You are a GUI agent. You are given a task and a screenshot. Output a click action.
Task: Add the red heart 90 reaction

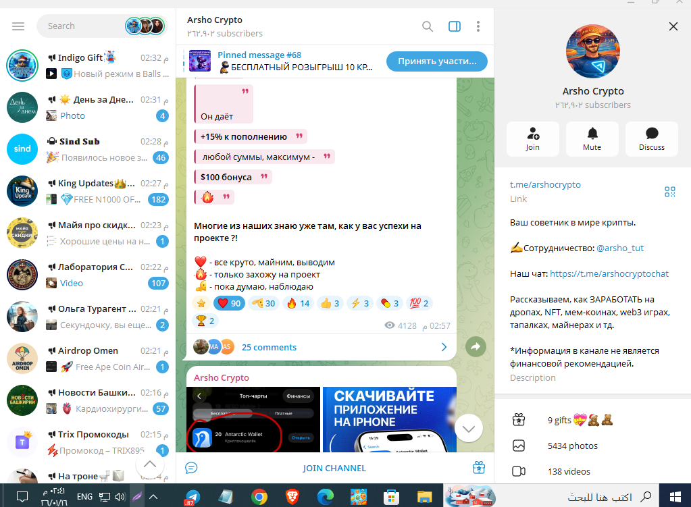(229, 303)
